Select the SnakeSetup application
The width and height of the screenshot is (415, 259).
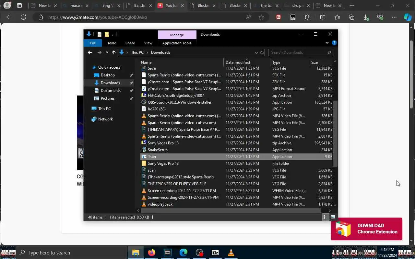click(x=158, y=150)
